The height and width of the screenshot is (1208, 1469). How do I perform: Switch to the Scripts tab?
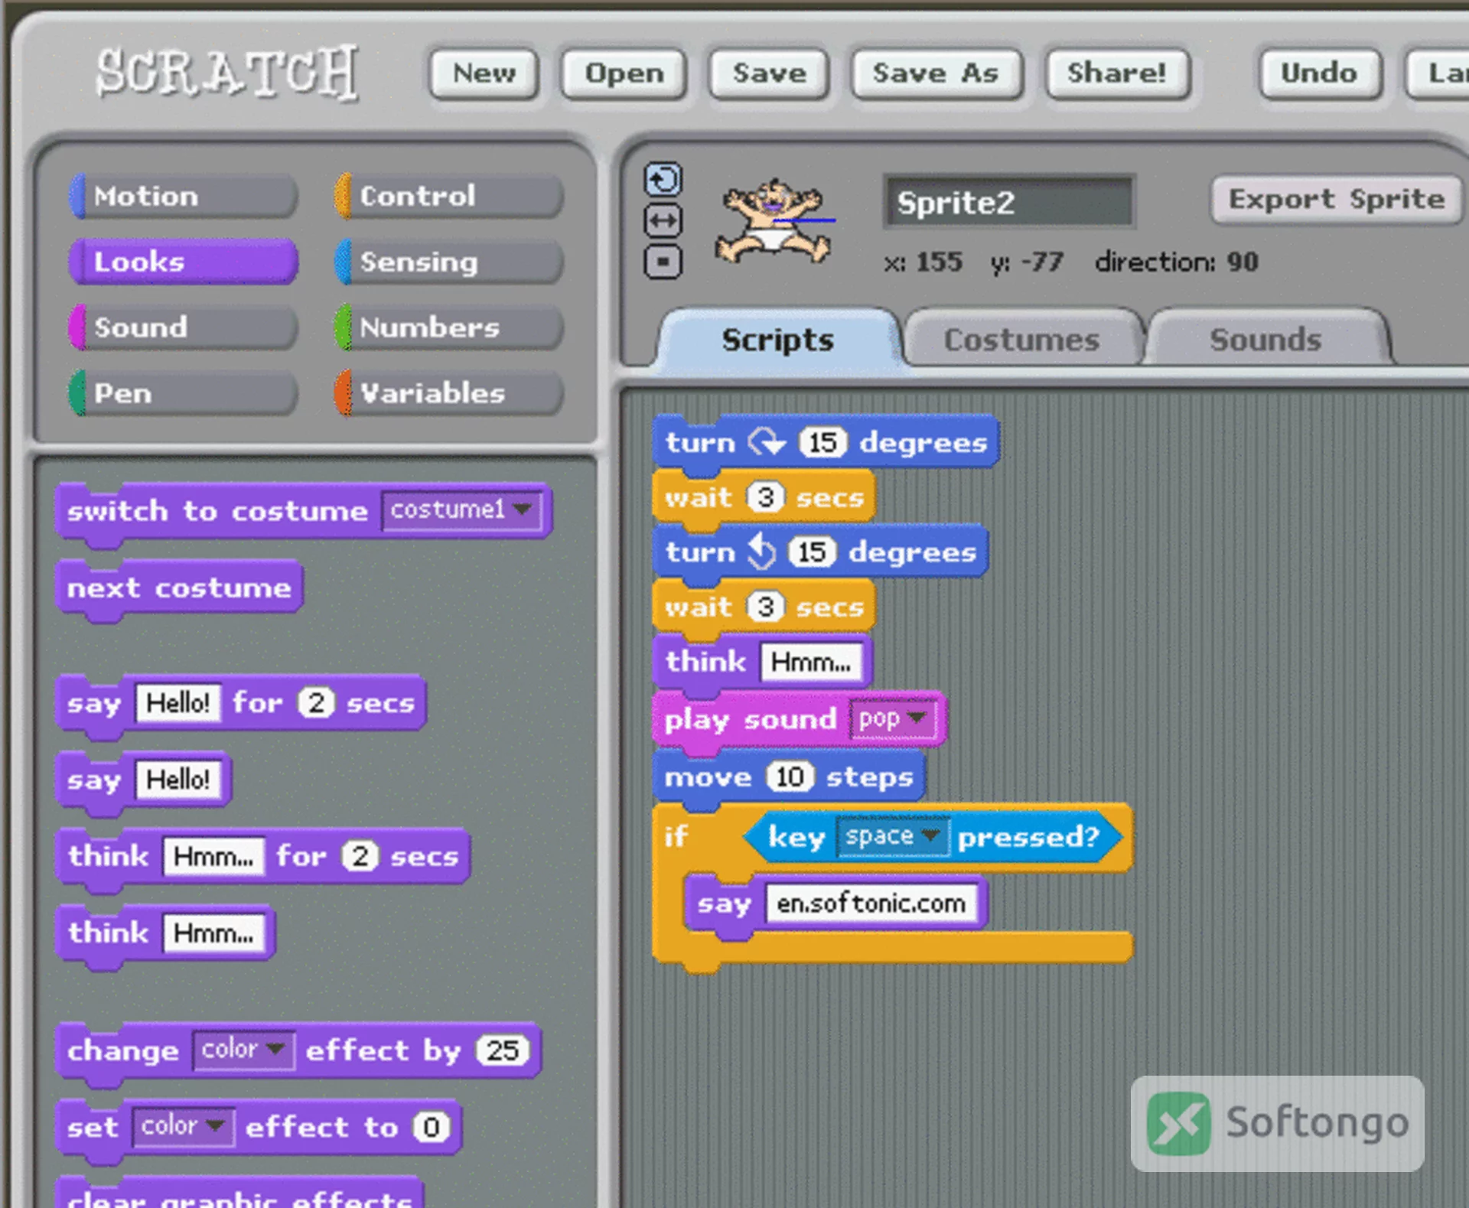click(x=778, y=340)
